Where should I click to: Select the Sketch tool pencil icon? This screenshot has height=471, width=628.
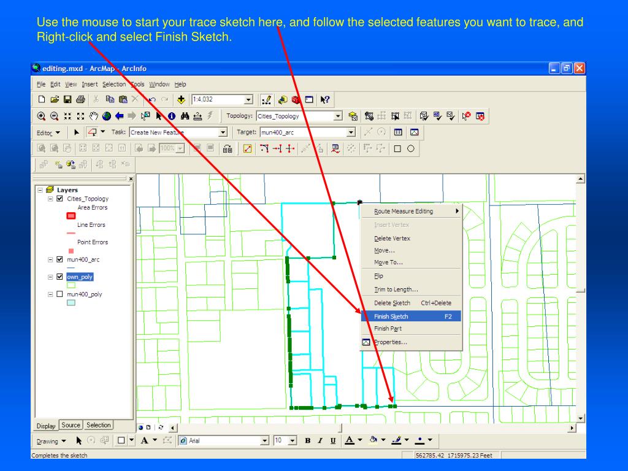pos(93,132)
